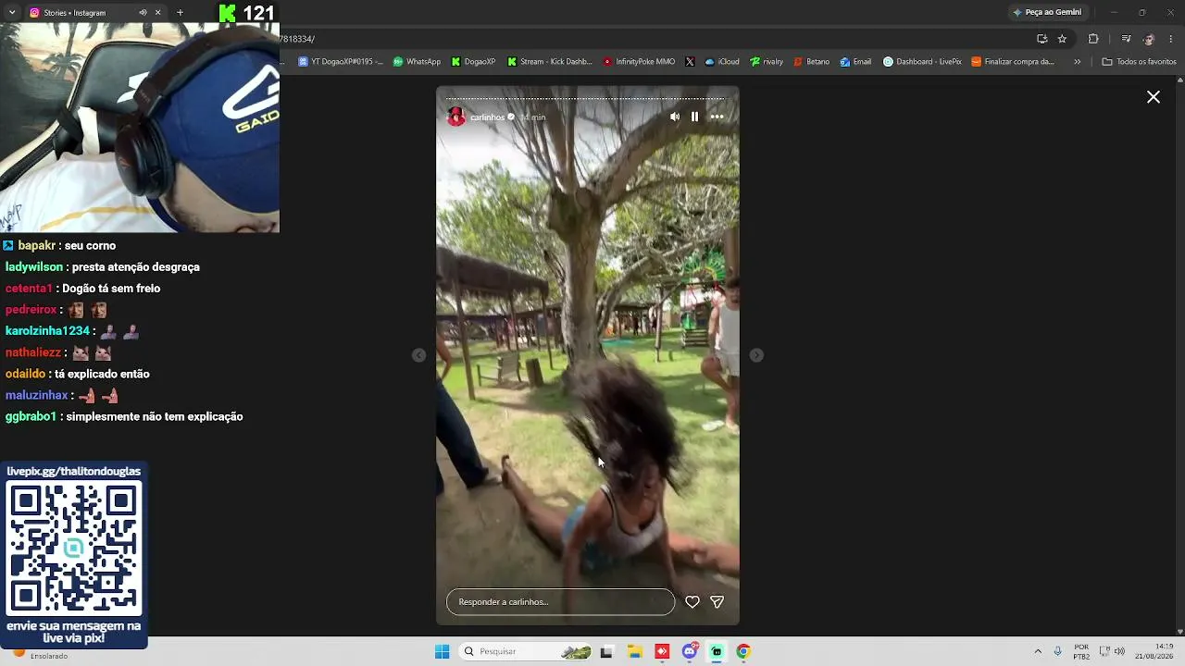
Task: Open the YT DogaoXP bookmark
Action: coord(341,62)
